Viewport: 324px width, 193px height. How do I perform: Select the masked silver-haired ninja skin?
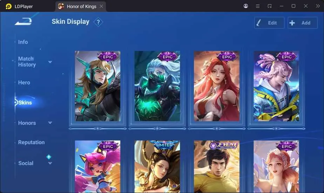[x=157, y=86]
